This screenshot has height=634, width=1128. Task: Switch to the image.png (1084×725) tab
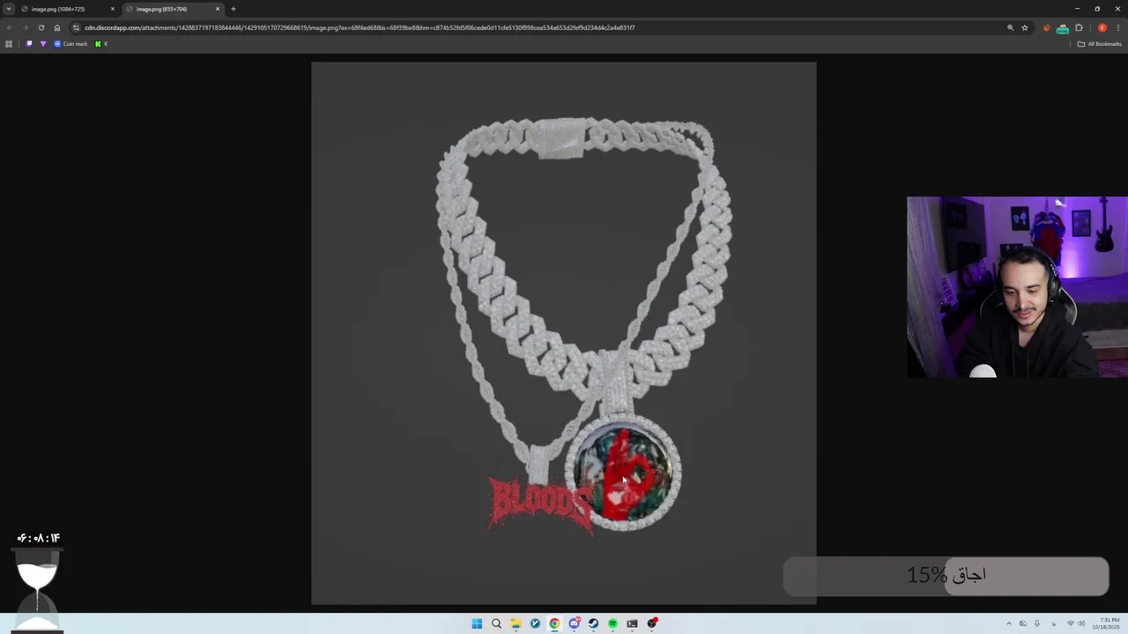pos(67,9)
